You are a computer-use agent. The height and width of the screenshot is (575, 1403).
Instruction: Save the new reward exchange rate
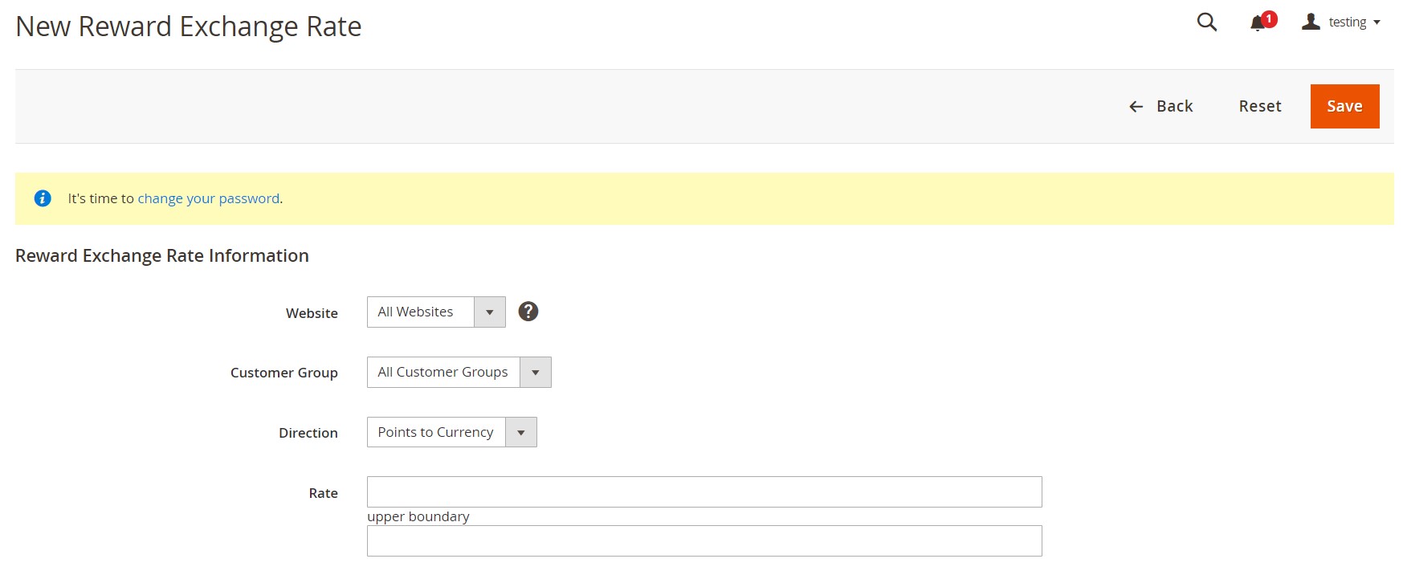(x=1344, y=106)
